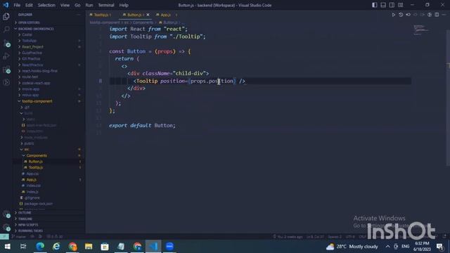Open Explorer panel More Actions ellipsis
Viewport: 450px width, 253px height.
79,15
